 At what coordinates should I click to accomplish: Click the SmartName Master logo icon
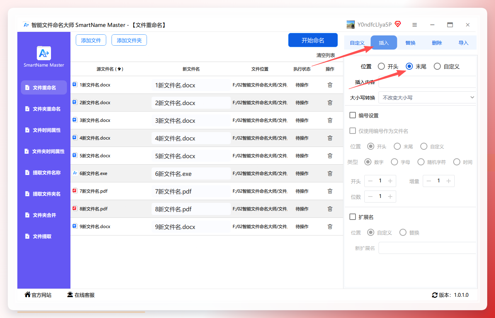click(44, 53)
